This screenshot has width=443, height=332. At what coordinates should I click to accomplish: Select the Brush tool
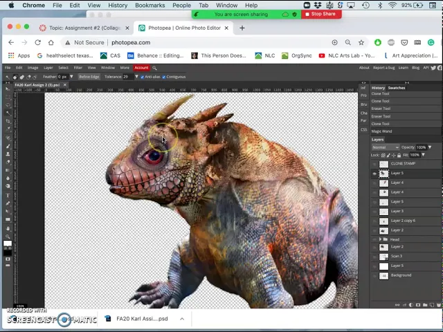(8, 146)
